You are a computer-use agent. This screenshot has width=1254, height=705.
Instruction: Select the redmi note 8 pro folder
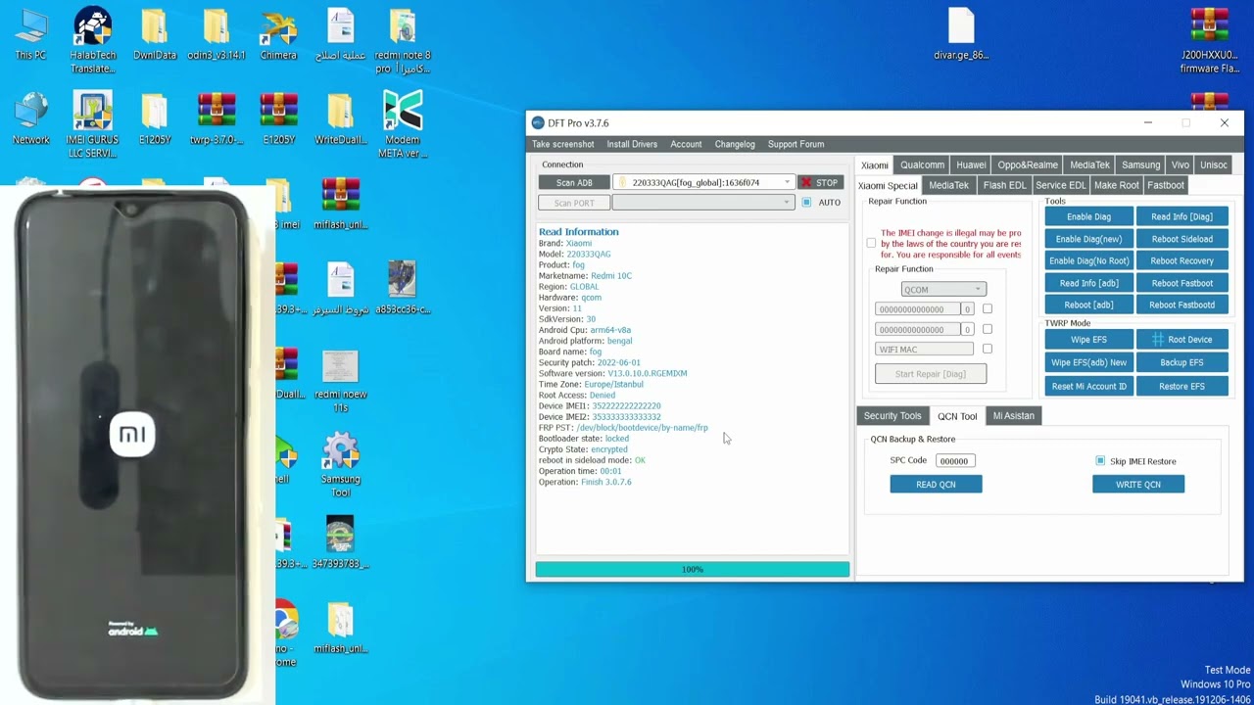403,41
